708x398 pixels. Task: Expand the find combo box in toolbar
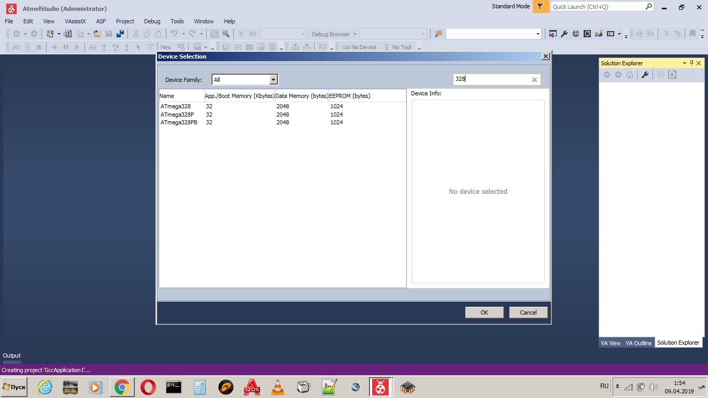[537, 34]
